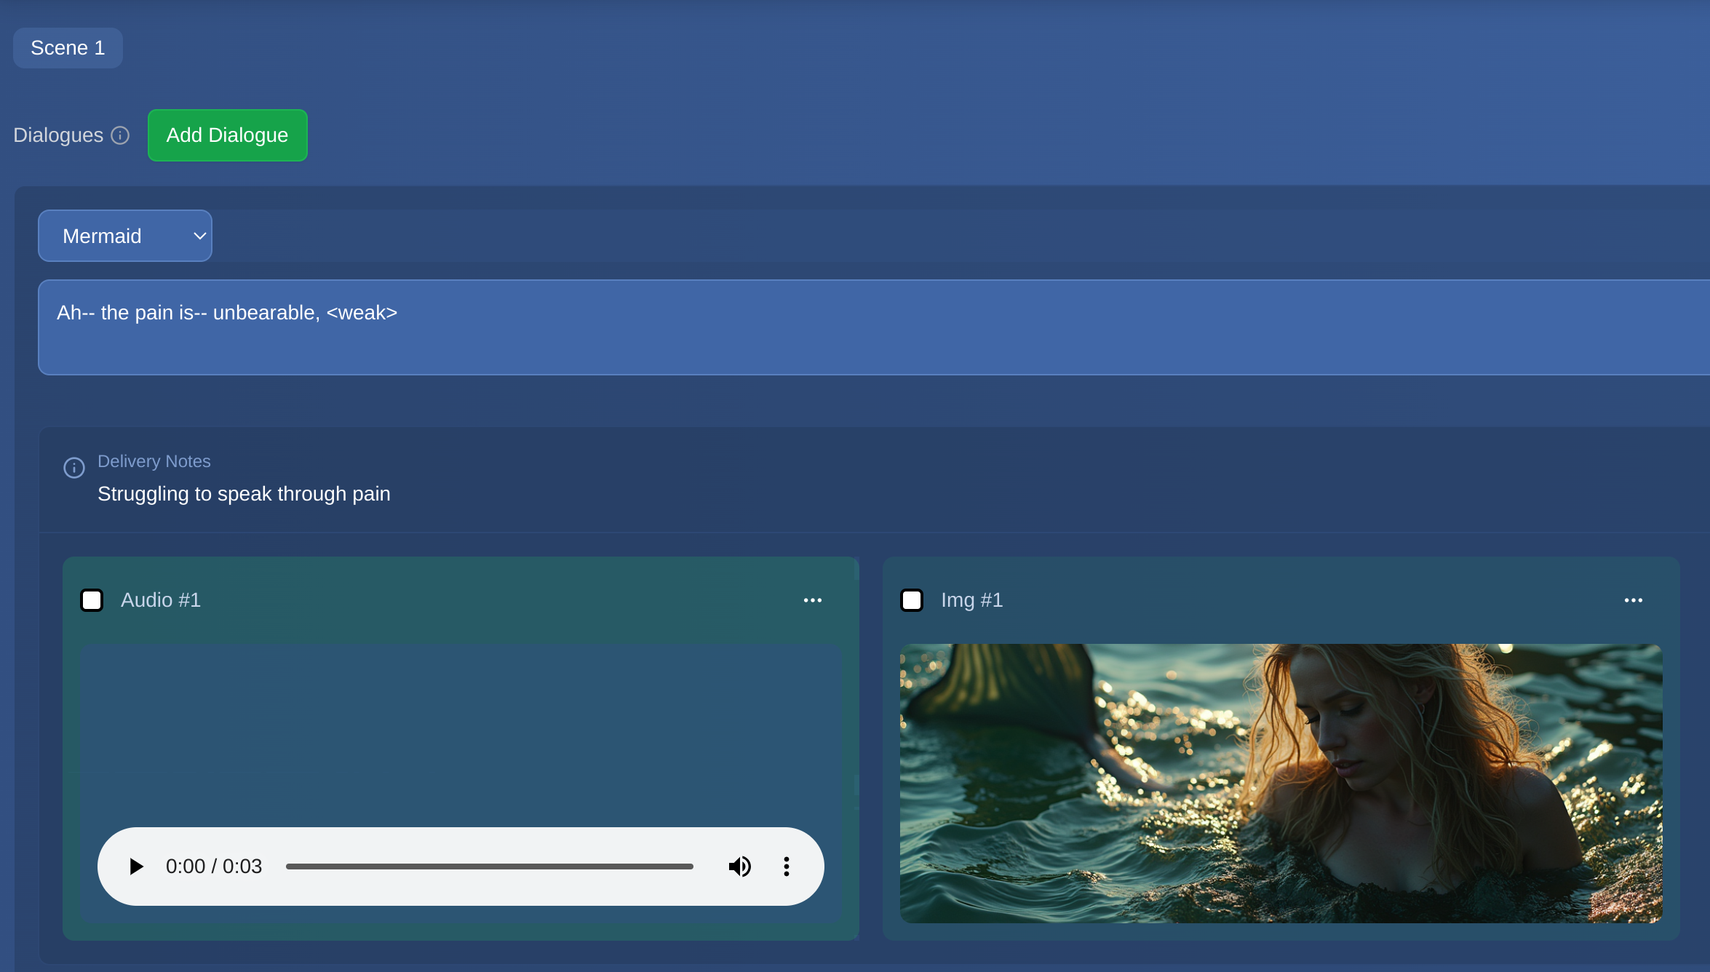The width and height of the screenshot is (1710, 972).
Task: Switch to the Scene 1 tab
Action: click(68, 48)
